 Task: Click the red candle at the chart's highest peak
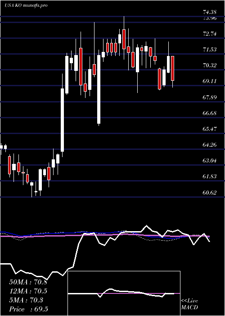[x=124, y=39]
